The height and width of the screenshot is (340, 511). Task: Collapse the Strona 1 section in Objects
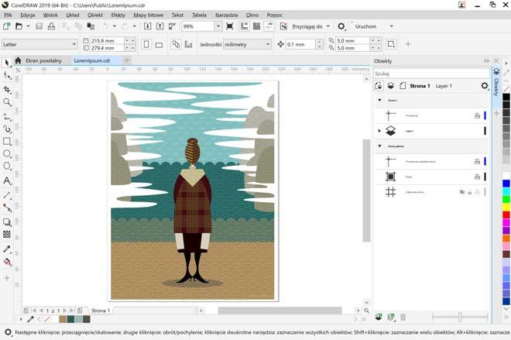point(379,100)
